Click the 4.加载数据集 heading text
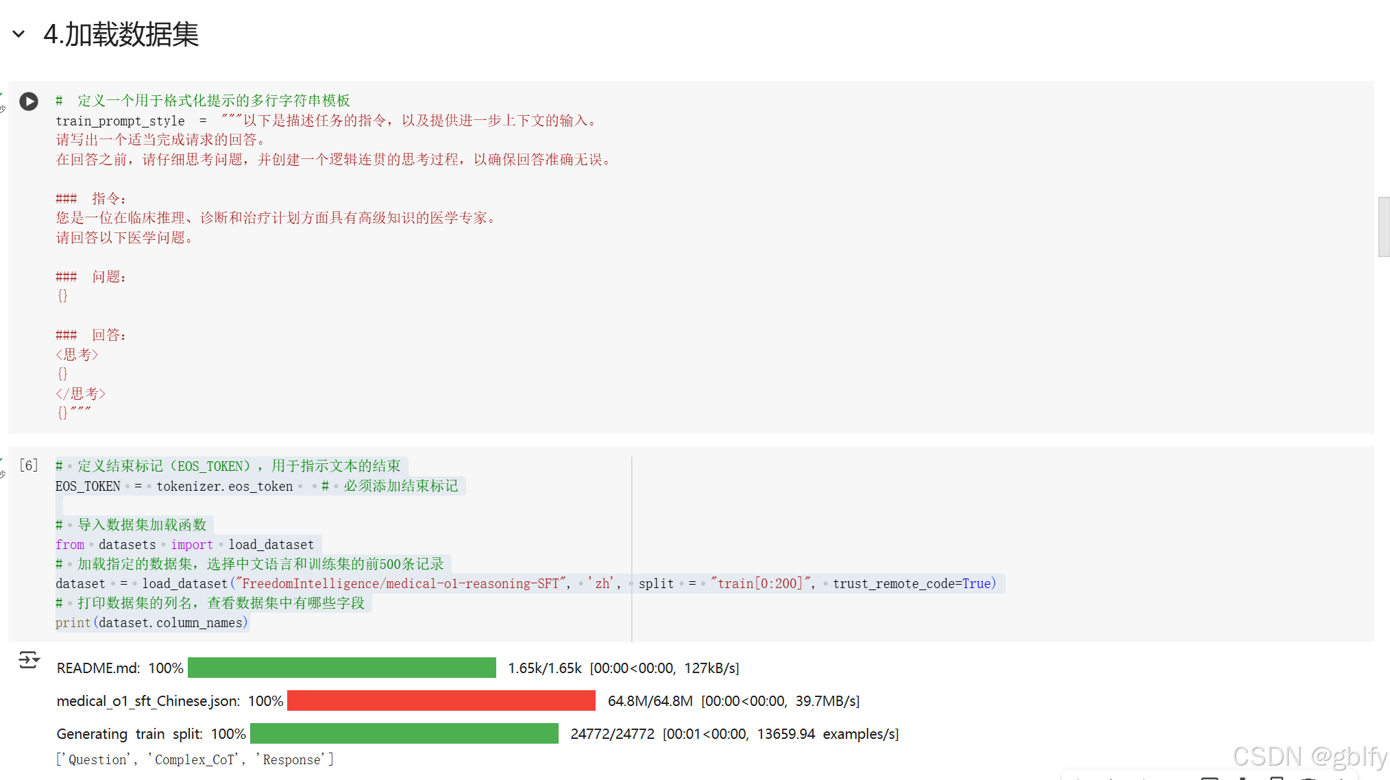Viewport: 1390px width, 780px height. (121, 34)
